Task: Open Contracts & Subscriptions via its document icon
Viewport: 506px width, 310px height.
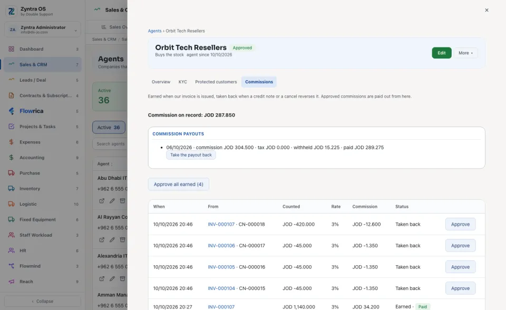Action: tap(11, 95)
